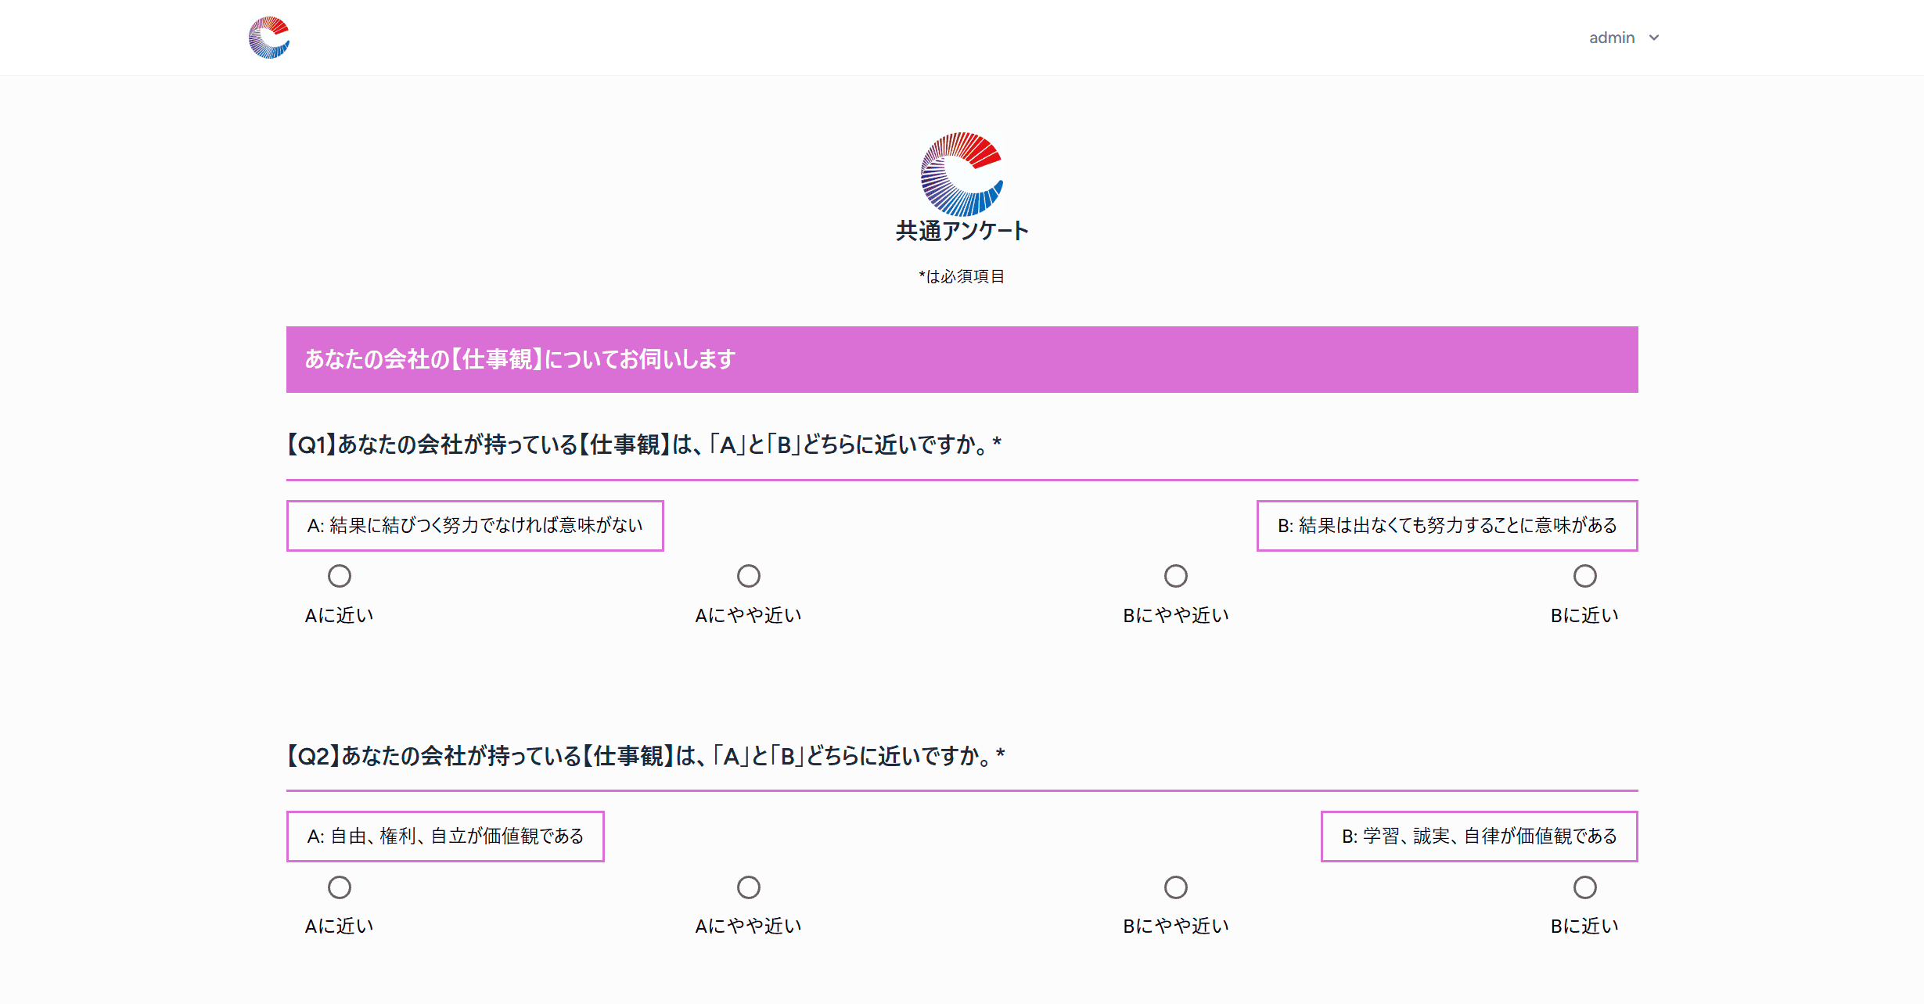1924x1004 pixels.
Task: Click option B box about 努力することに意味がある
Action: [x=1447, y=525]
